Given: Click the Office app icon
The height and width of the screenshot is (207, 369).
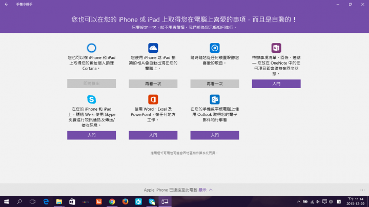Looking at the screenshot, I should click(x=153, y=99).
